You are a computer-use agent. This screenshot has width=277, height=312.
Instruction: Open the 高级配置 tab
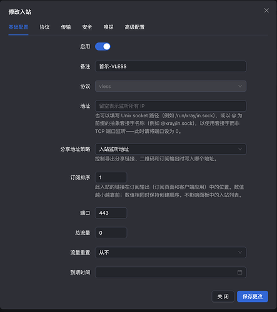pyautogui.click(x=134, y=27)
